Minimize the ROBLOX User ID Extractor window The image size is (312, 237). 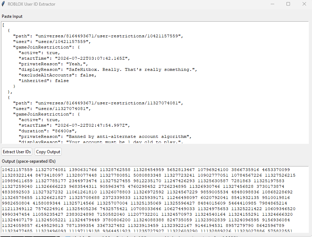(272, 4)
